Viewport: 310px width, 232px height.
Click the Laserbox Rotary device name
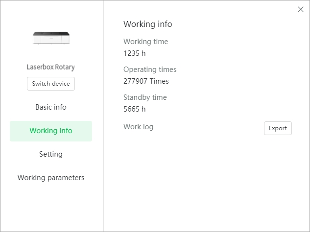(50, 67)
